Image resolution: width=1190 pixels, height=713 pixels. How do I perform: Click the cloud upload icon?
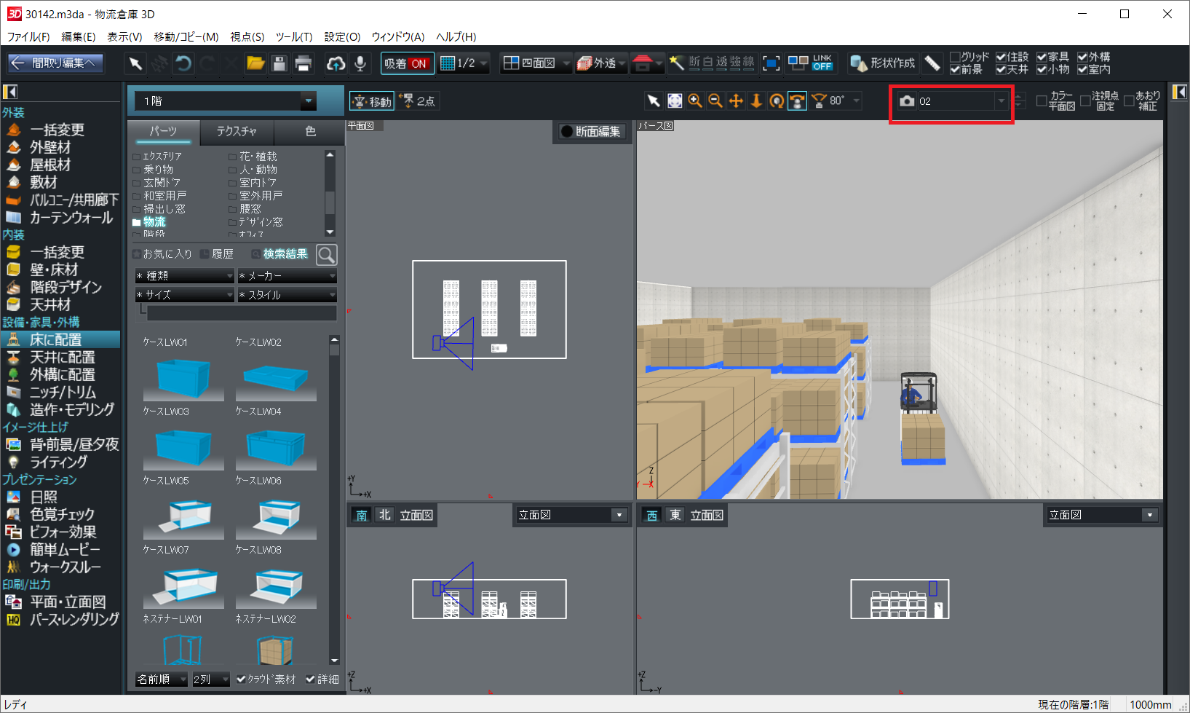coord(336,63)
